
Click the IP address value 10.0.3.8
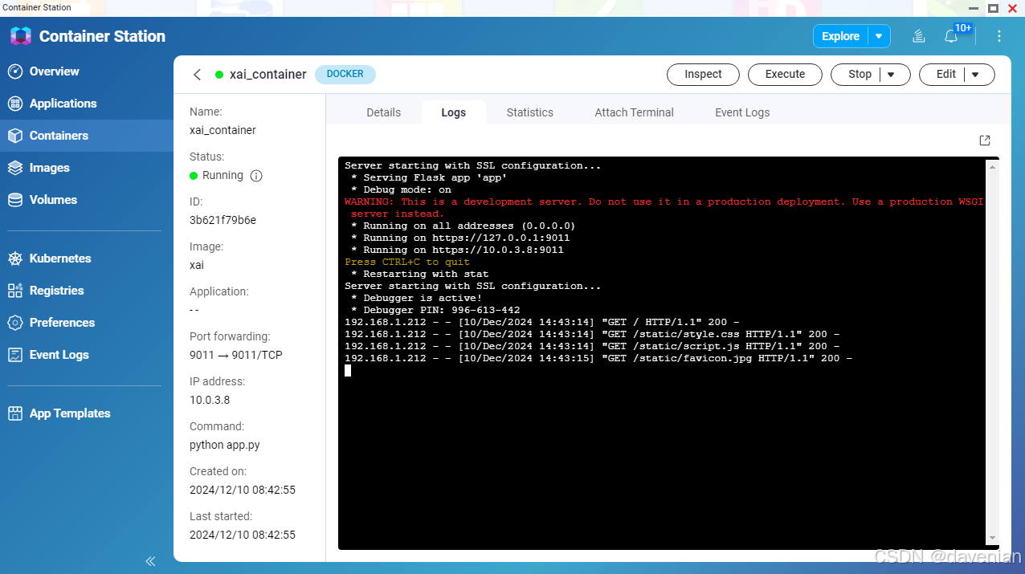(210, 400)
